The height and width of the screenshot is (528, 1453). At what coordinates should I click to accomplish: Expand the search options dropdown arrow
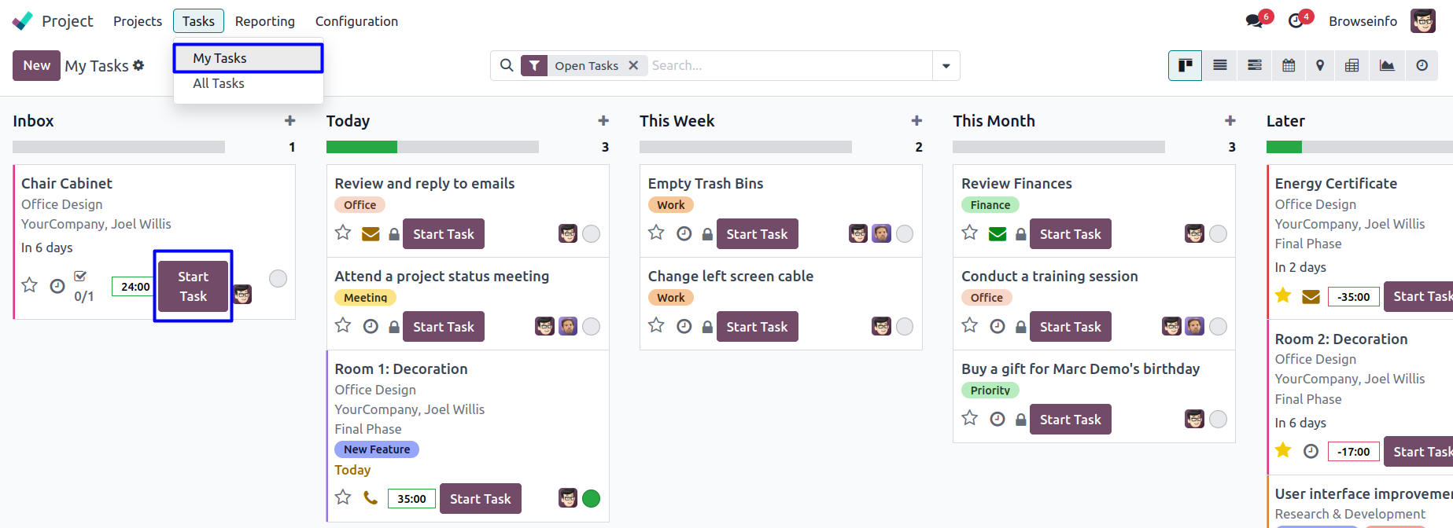946,66
